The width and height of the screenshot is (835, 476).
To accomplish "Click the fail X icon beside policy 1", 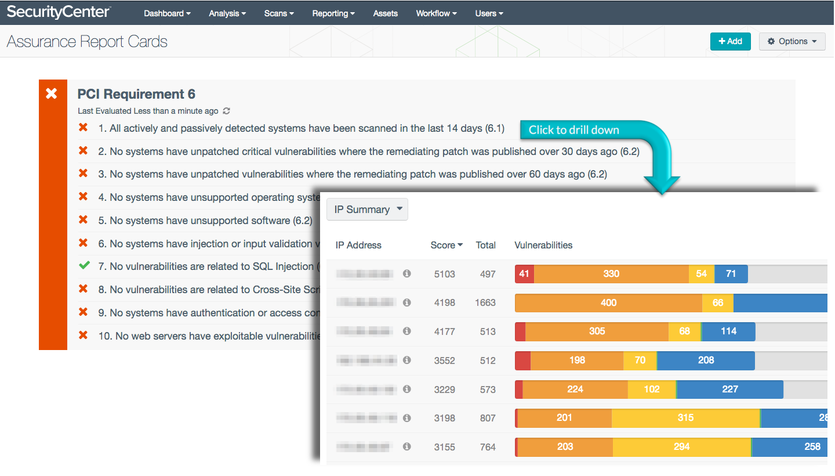I will click(x=83, y=128).
